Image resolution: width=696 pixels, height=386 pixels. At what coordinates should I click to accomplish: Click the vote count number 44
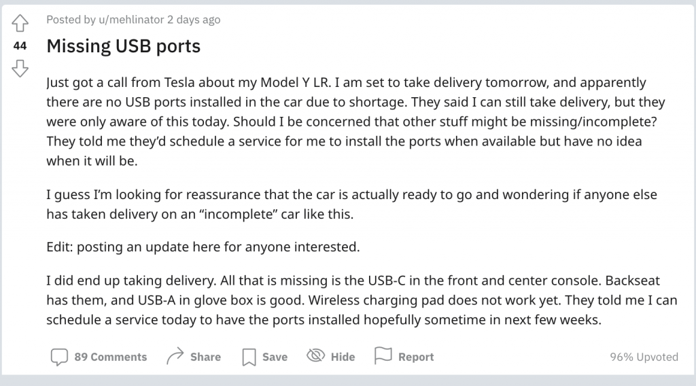[x=20, y=46]
